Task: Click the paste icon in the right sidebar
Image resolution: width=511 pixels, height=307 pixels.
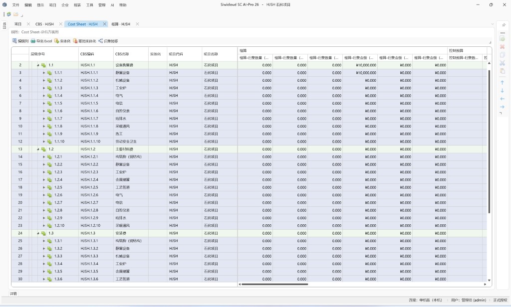Action: click(x=502, y=71)
